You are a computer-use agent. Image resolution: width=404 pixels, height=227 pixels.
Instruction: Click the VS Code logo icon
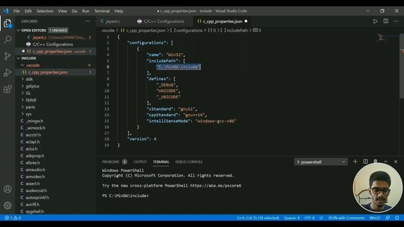click(6, 11)
